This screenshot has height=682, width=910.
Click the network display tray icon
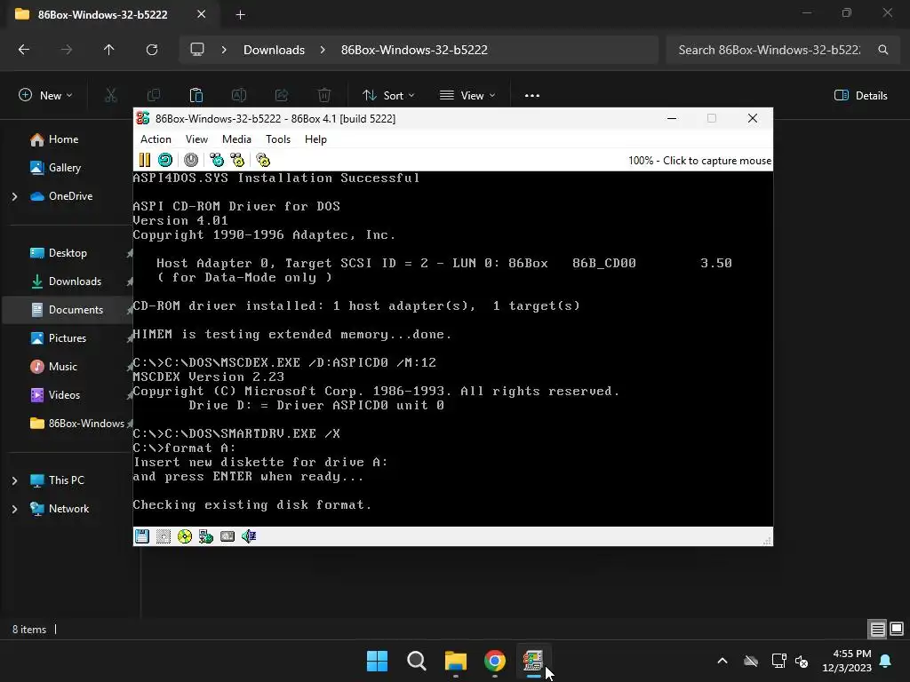click(778, 661)
